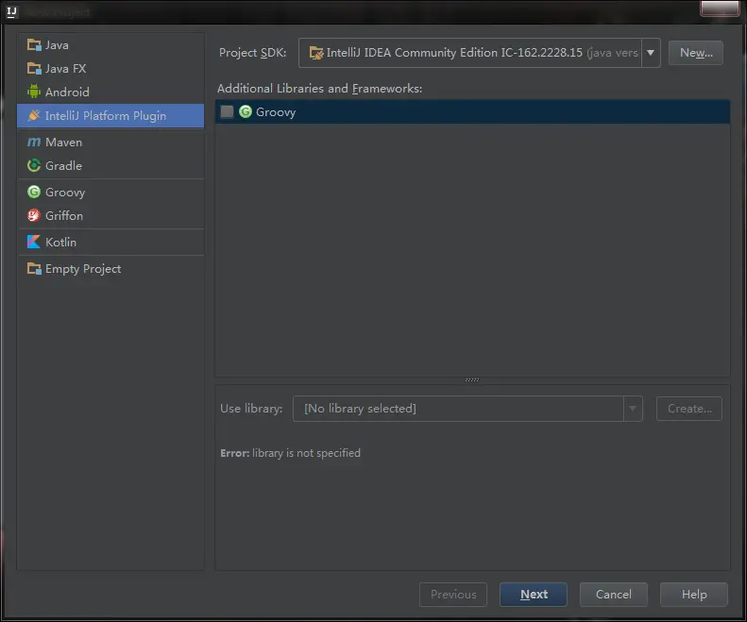Choose the Java project type label
The image size is (747, 622).
point(57,45)
